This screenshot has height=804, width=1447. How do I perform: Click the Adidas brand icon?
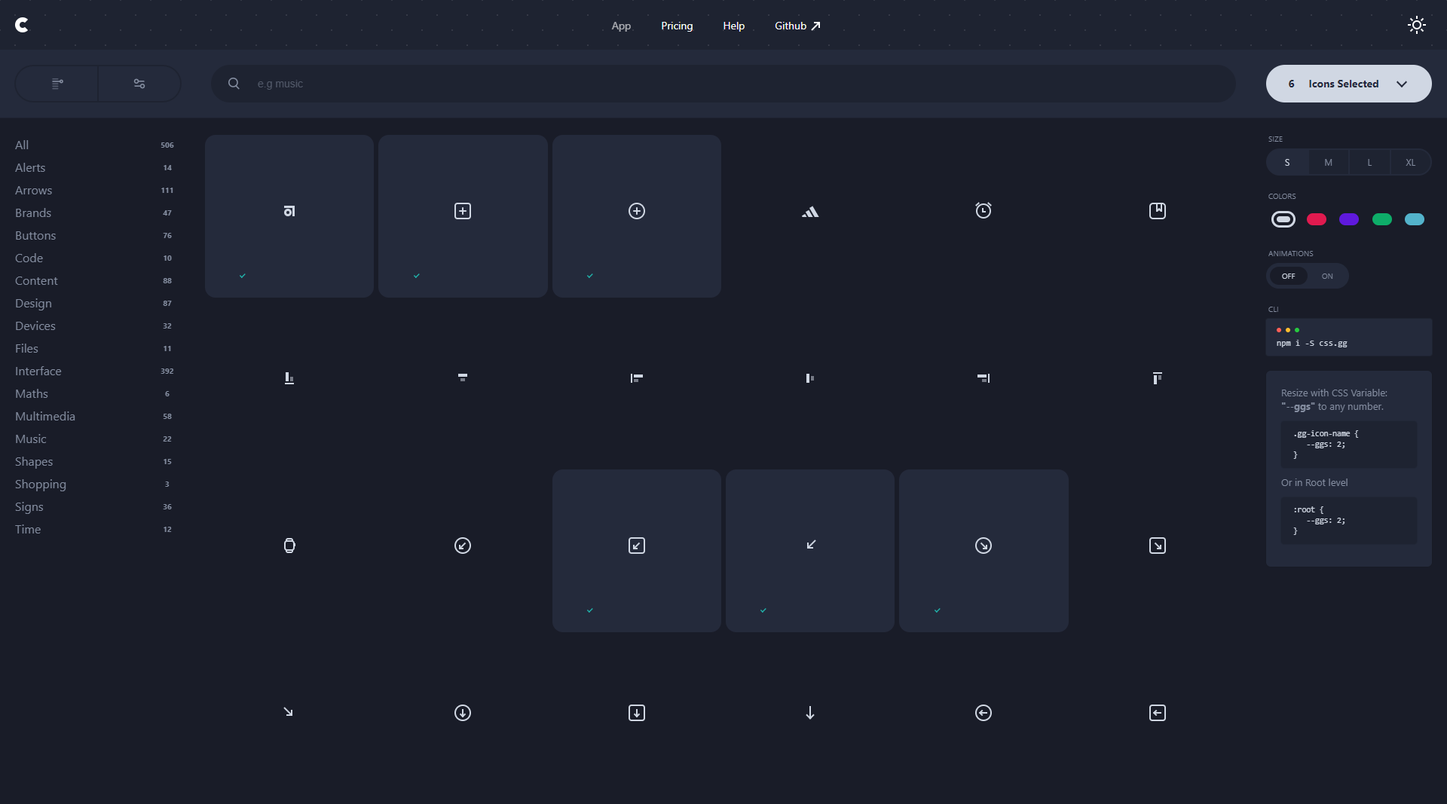click(810, 212)
